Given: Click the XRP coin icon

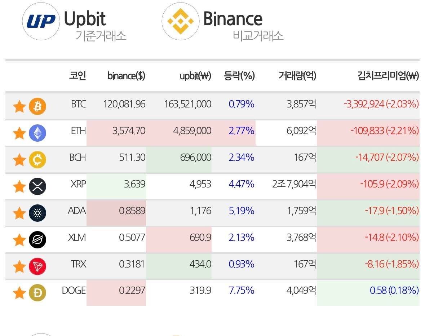Looking at the screenshot, I should pyautogui.click(x=37, y=186).
